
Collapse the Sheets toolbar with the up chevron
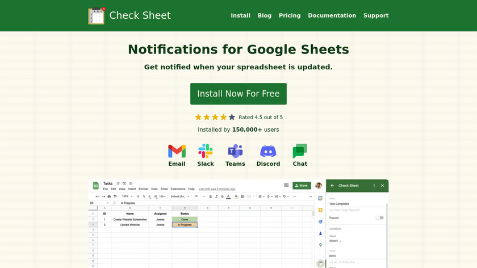coord(311,196)
